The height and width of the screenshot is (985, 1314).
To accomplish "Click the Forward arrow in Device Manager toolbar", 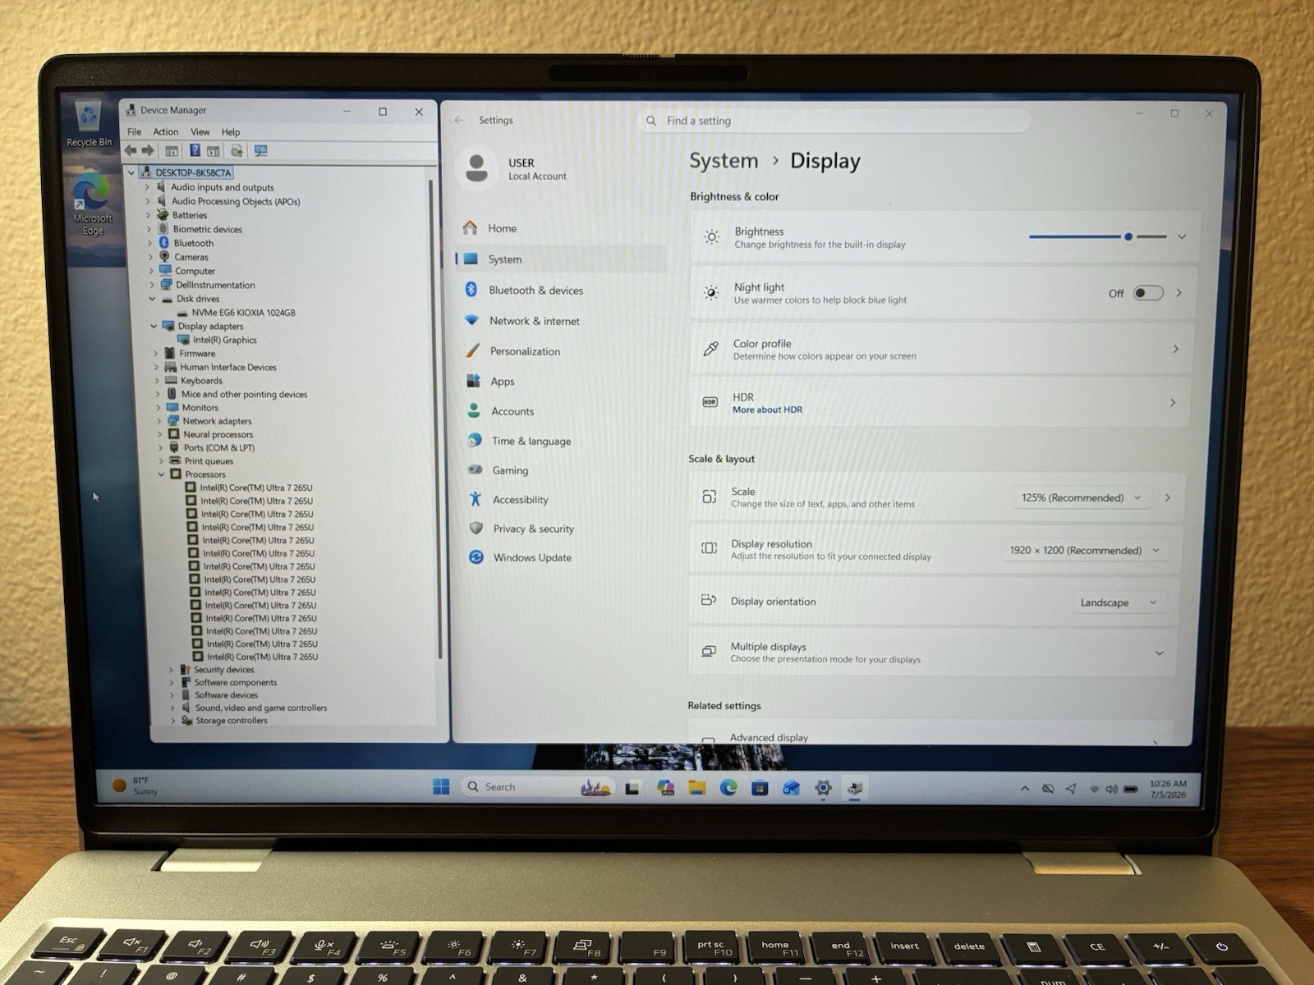I will [148, 150].
